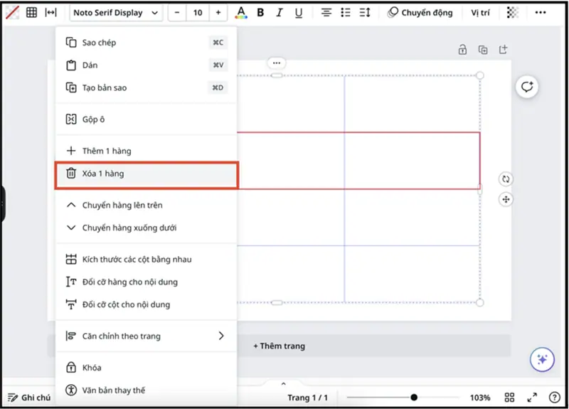The height and width of the screenshot is (409, 569).
Task: Click the table grid icon in toolbar
Action: 31,13
